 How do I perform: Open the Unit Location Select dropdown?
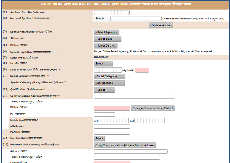[x=99, y=139]
